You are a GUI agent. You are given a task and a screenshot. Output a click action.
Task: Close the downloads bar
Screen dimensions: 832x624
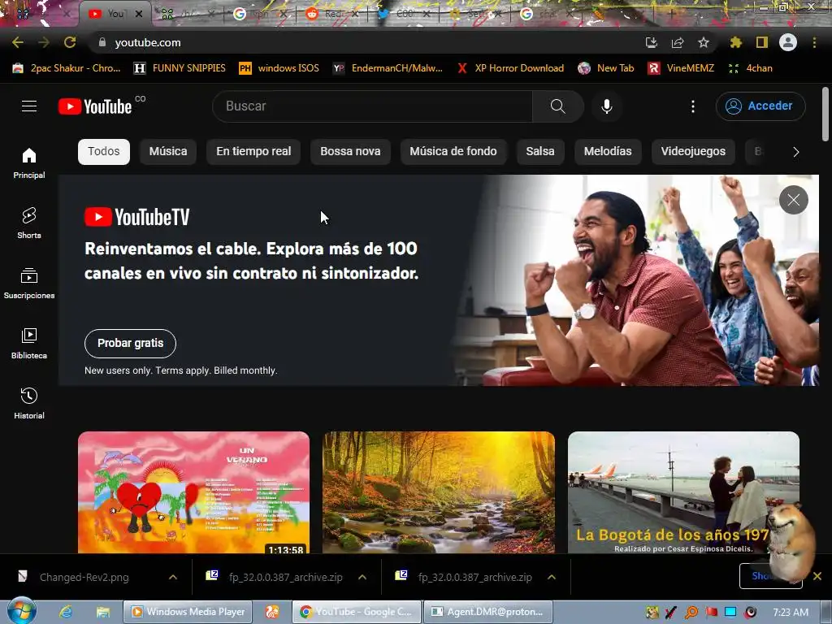pos(817,576)
